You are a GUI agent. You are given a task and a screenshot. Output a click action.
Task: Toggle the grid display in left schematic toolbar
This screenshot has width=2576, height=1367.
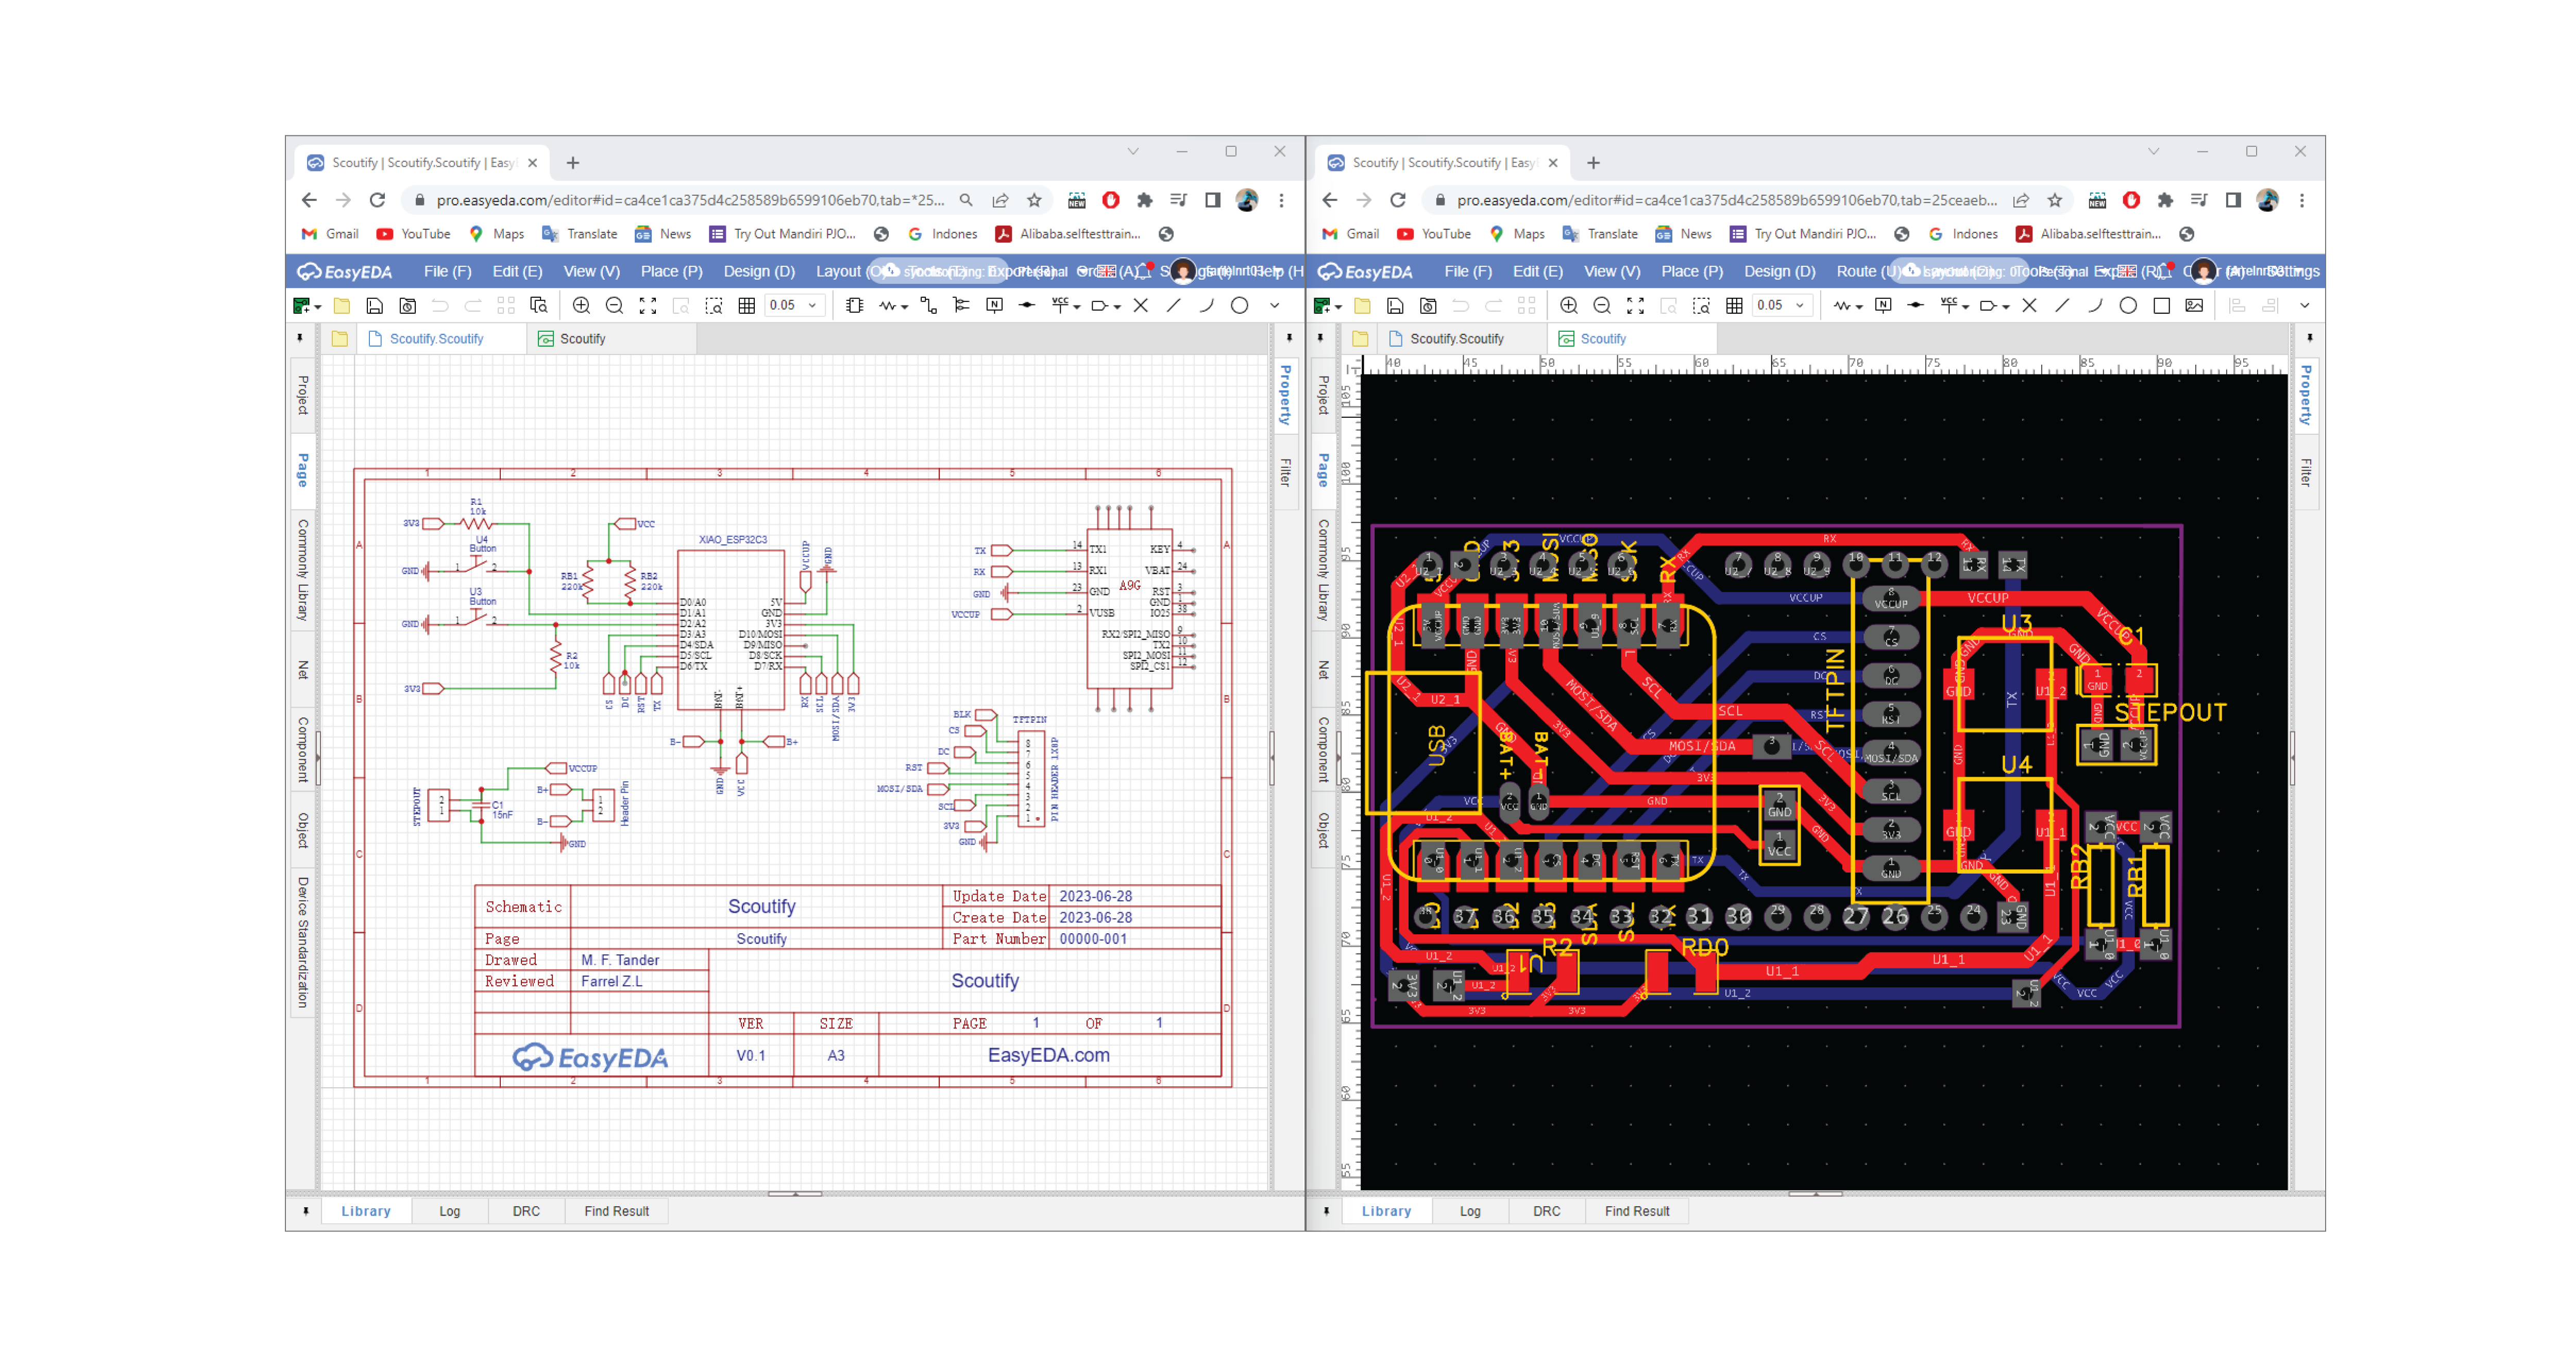(x=746, y=306)
